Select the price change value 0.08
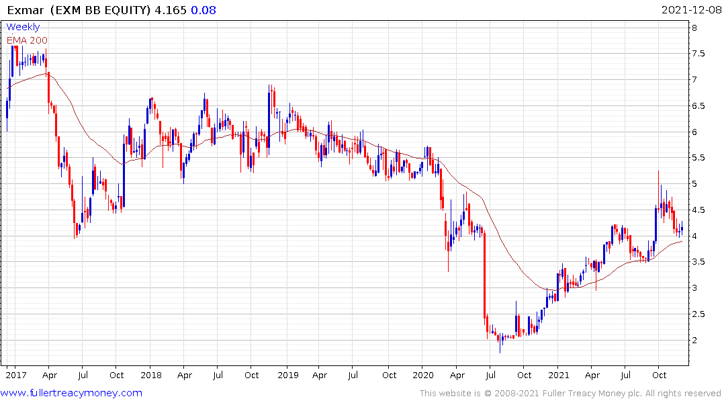722x403 pixels. (203, 10)
